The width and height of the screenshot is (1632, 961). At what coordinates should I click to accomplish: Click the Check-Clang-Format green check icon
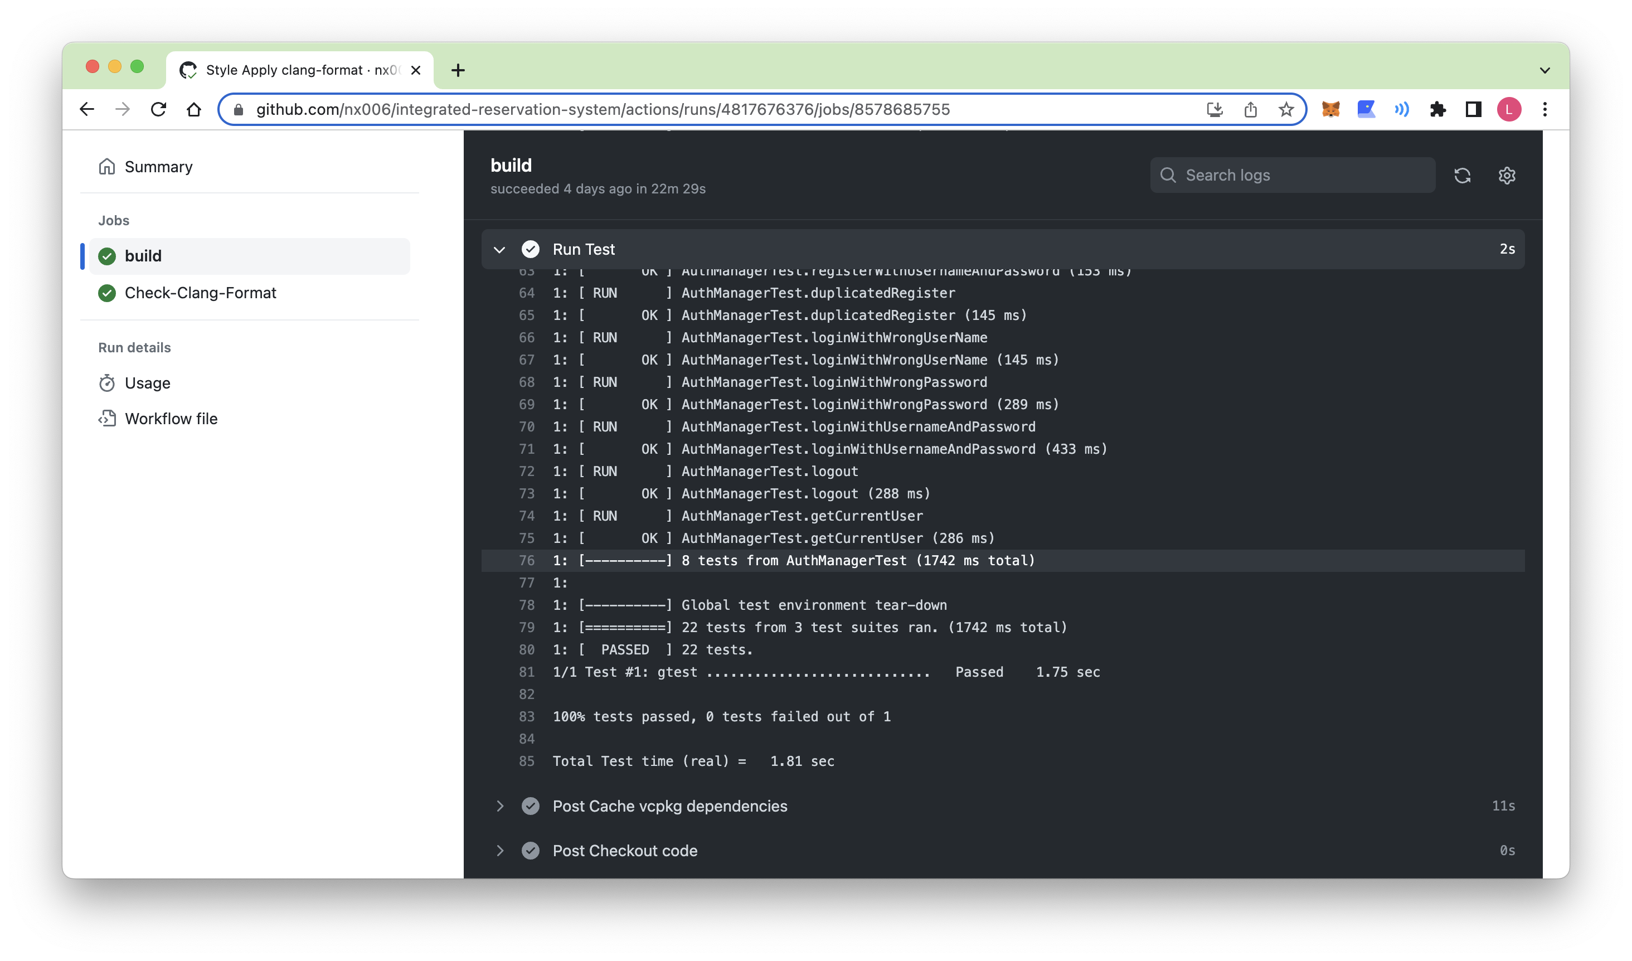107,293
